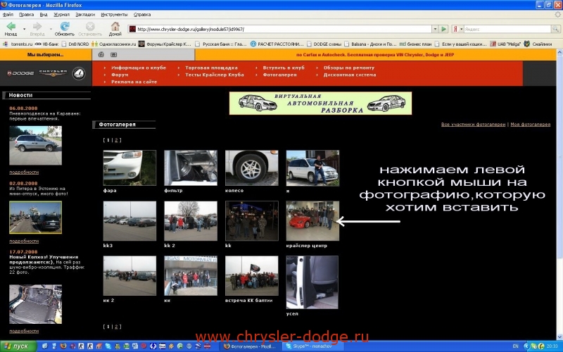Click the Виртуальная автомобильная разборка banner

[320, 103]
